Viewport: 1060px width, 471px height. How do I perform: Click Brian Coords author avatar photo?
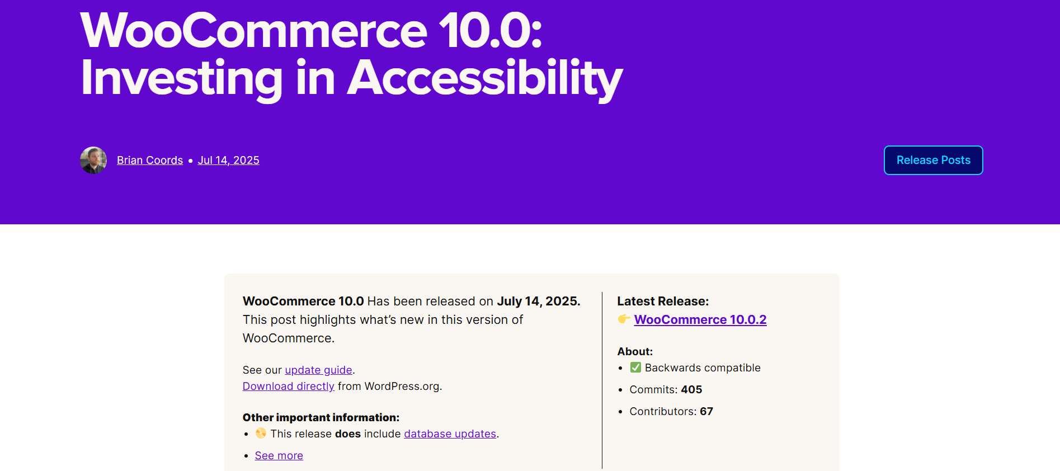[x=93, y=160]
